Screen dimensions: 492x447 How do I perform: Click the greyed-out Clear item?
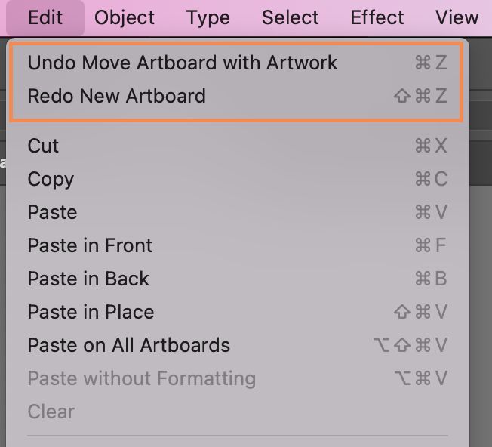click(x=51, y=412)
